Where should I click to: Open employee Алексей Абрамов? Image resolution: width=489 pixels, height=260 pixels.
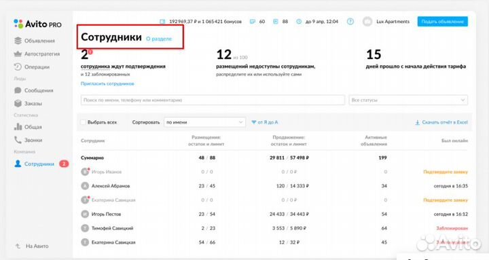(111, 186)
